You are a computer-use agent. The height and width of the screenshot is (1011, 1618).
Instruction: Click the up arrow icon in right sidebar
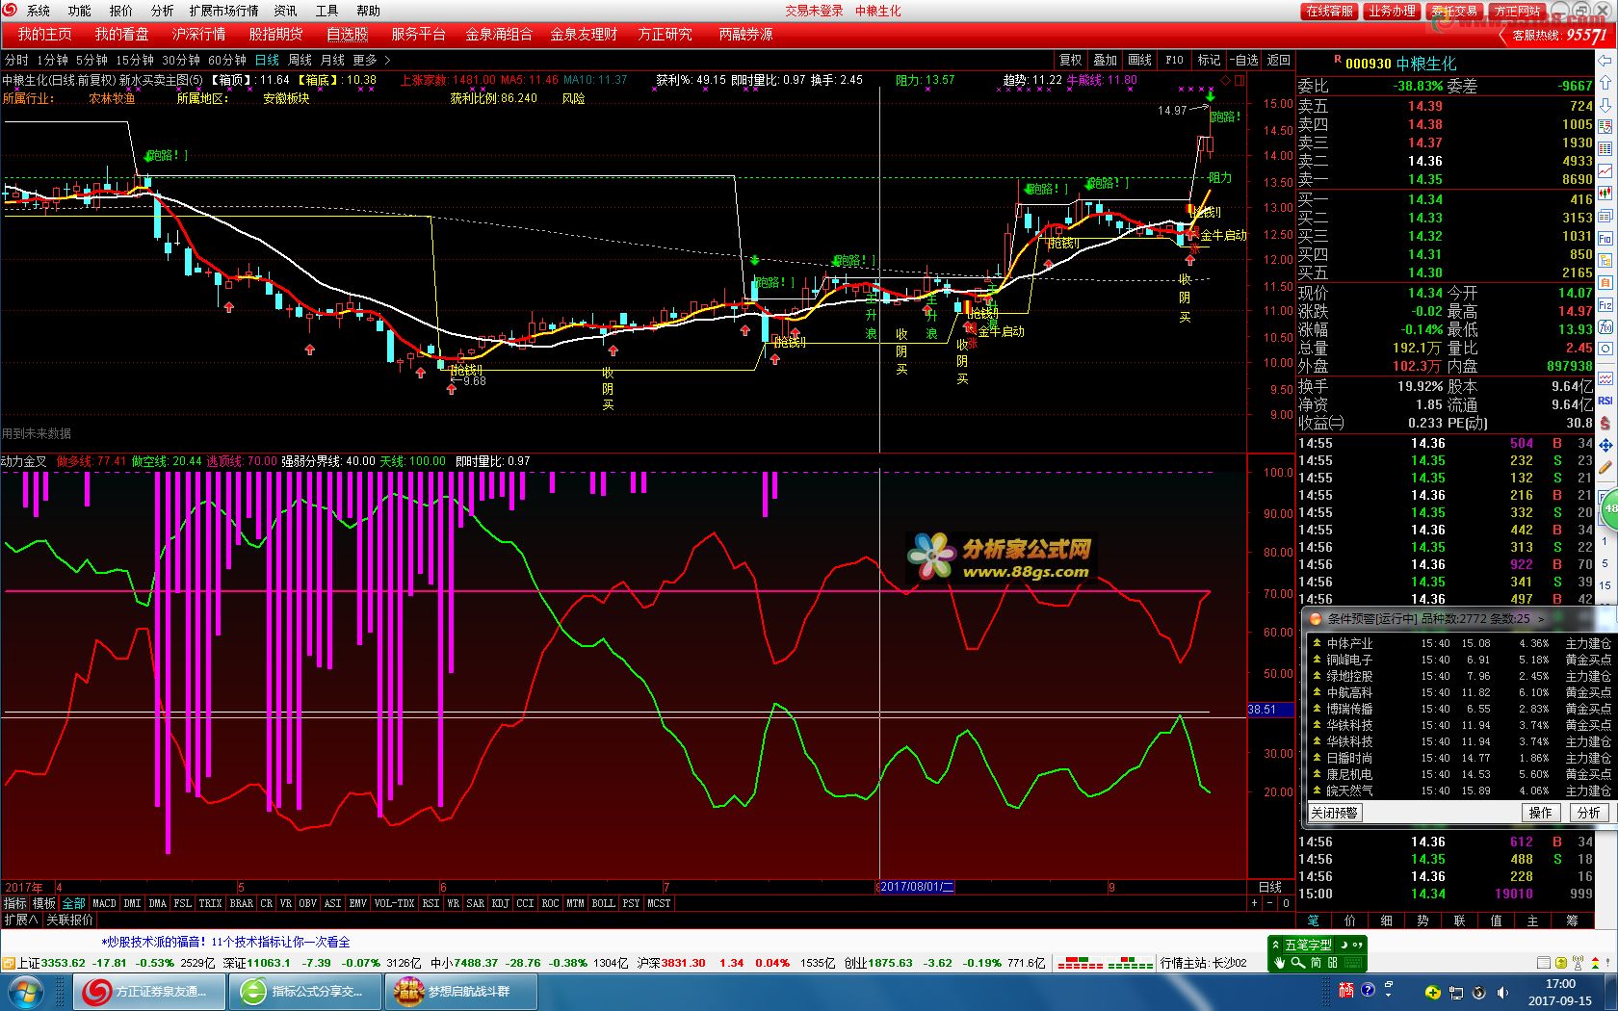point(1605,83)
